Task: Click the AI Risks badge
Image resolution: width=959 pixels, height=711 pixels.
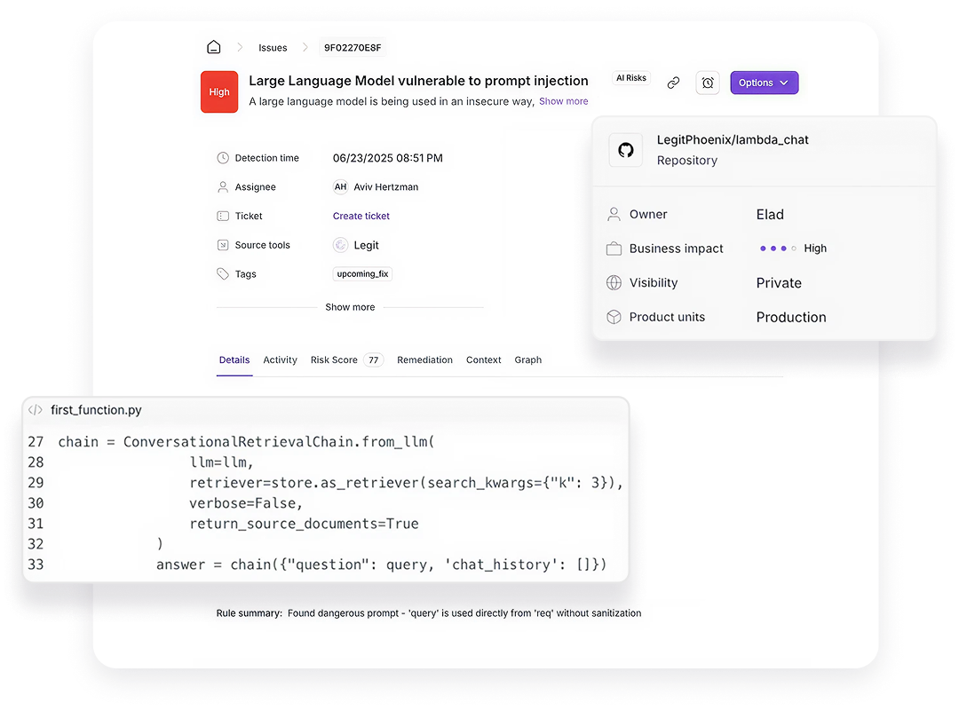Action: click(x=631, y=78)
